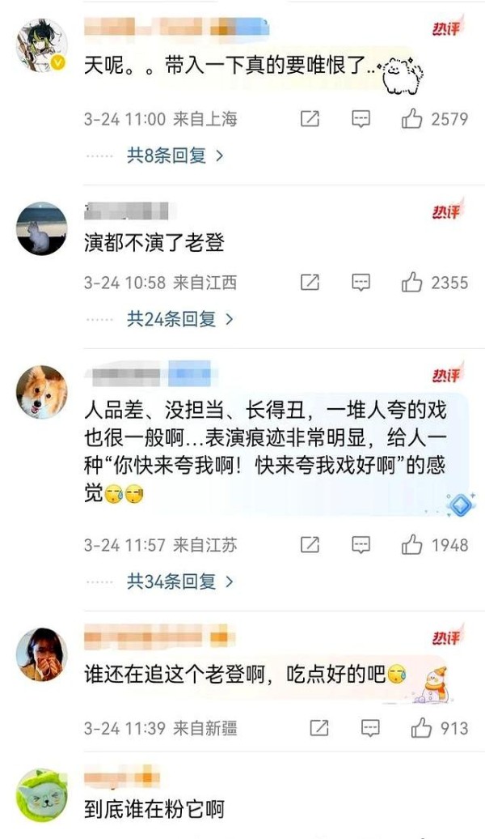Tap share icon on Xinjiang comment
The height and width of the screenshot is (839, 485).
[x=318, y=728]
